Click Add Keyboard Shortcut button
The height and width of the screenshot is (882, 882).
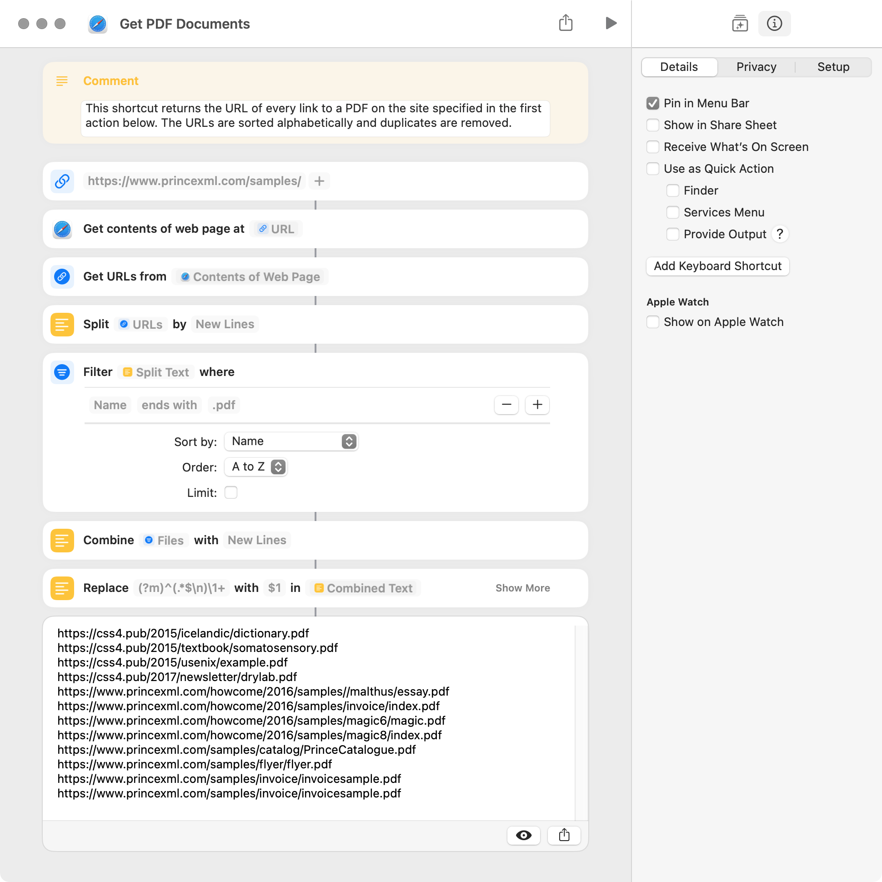718,266
